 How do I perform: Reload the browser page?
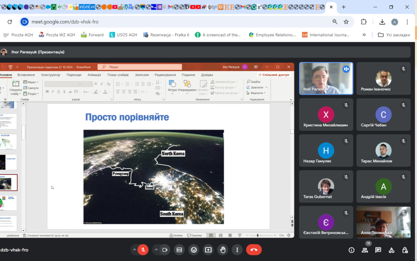click(10, 22)
